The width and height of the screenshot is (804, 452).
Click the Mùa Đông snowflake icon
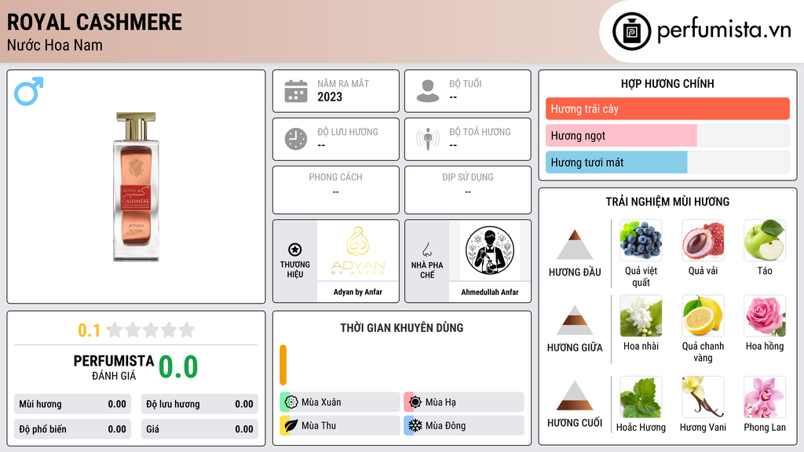415,425
